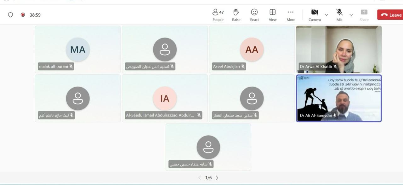Open the People participants panel
Image resolution: width=403 pixels, height=185 pixels.
pos(218,15)
